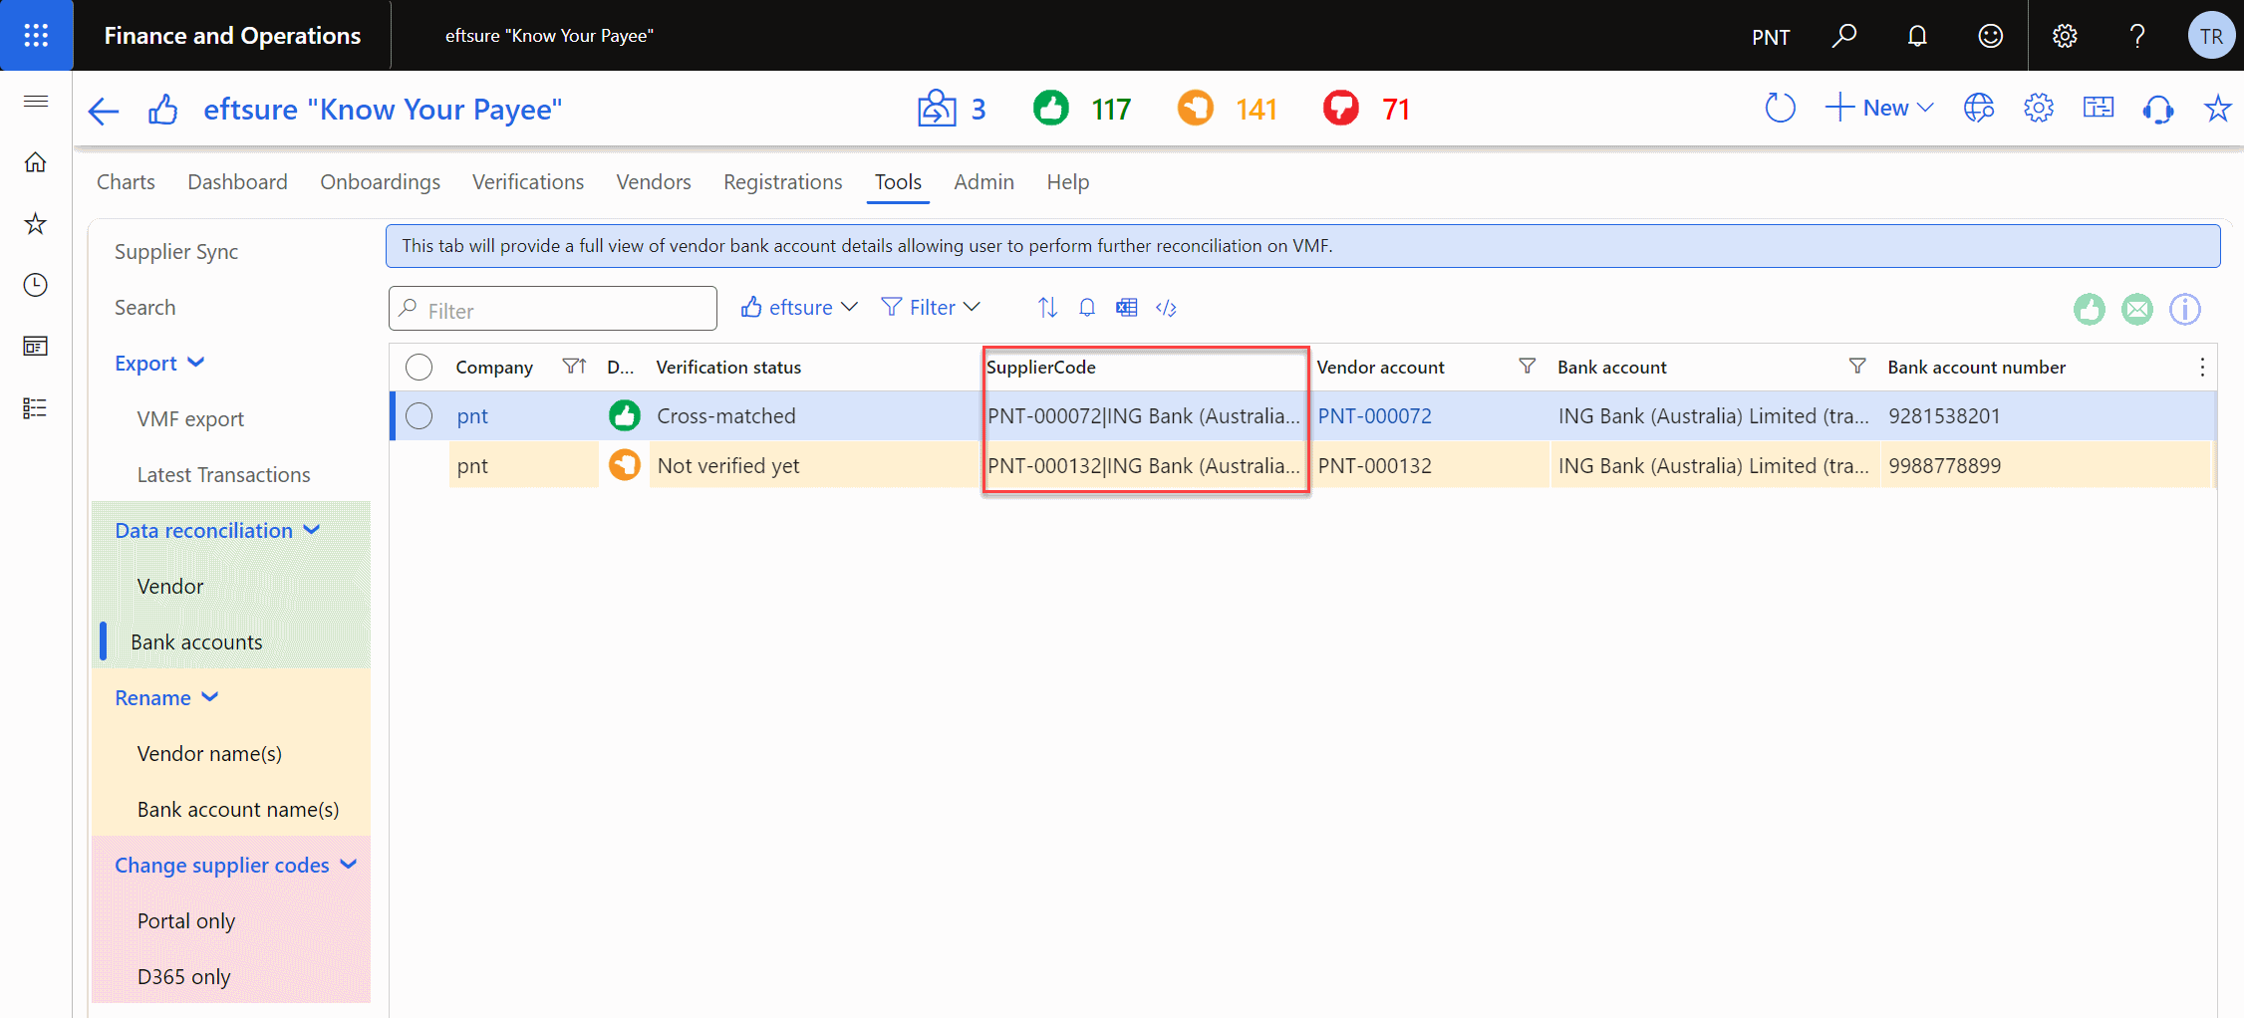The image size is (2244, 1018).
Task: Open Latest Transactions in the side menu
Action: pyautogui.click(x=223, y=475)
